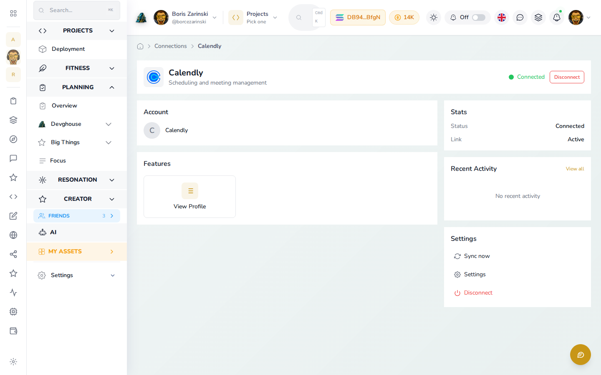Click the globe icon in left rail
This screenshot has height=375, width=601.
pyautogui.click(x=13, y=235)
